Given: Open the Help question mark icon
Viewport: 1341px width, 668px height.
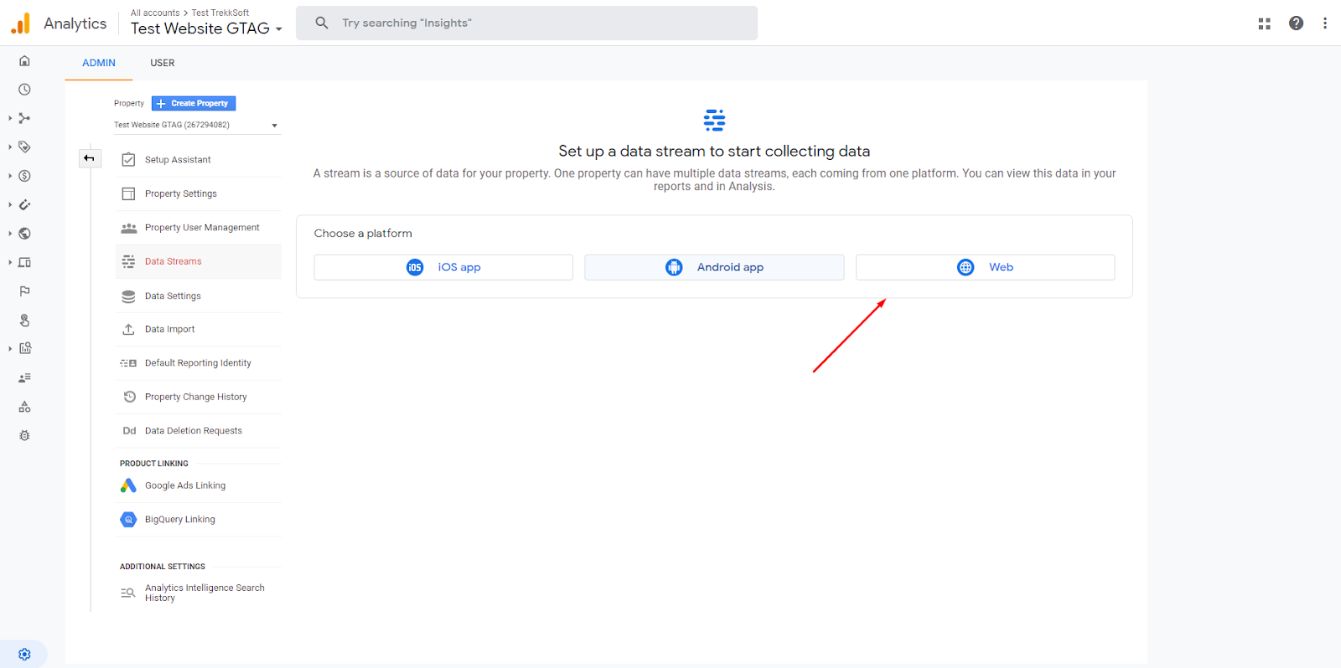Looking at the screenshot, I should [1296, 23].
